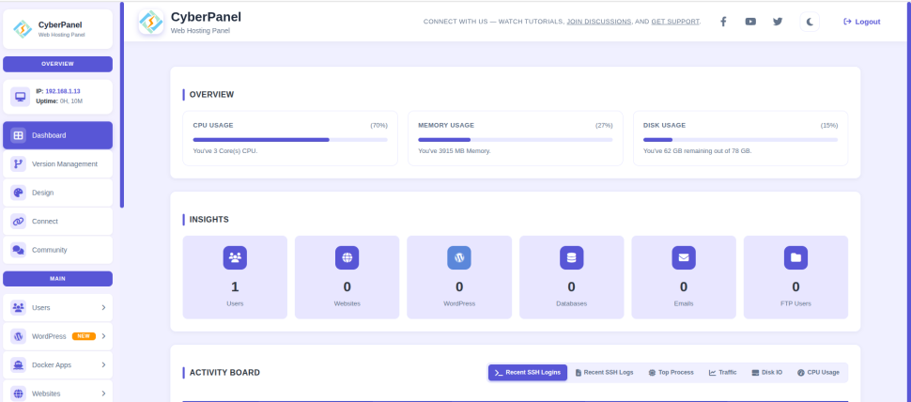The width and height of the screenshot is (911, 402).
Task: Switch to Recent SSH Logins tab
Action: click(528, 372)
